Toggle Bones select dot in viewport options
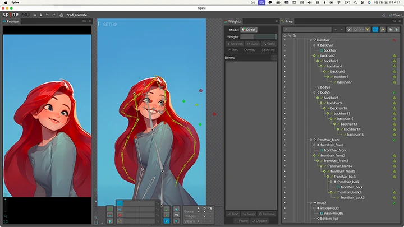This screenshot has width=404, height=227. [x=199, y=211]
